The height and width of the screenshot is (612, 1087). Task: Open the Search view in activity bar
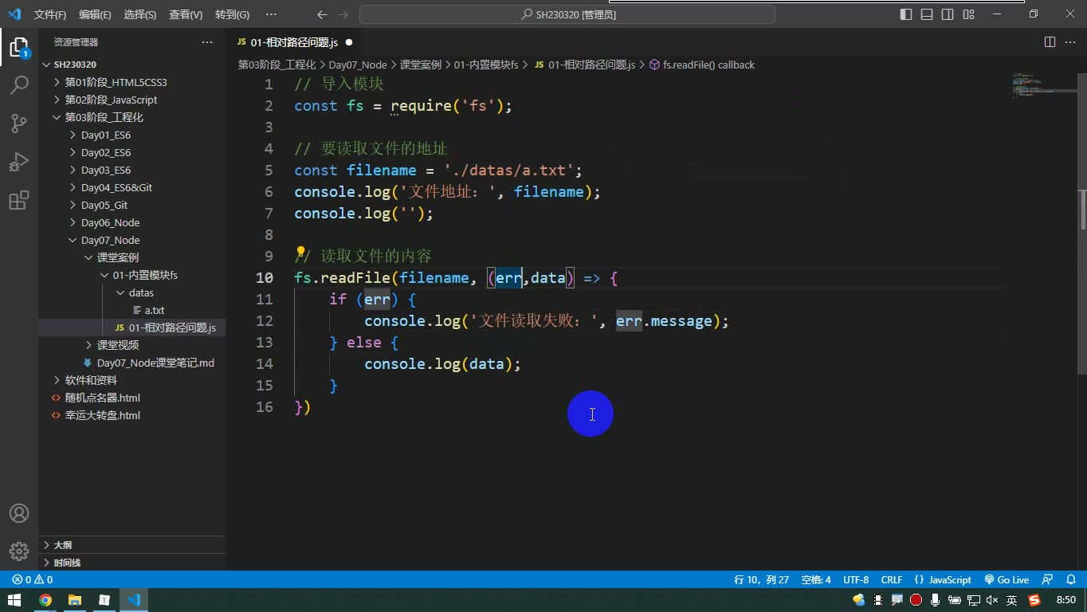tap(19, 84)
